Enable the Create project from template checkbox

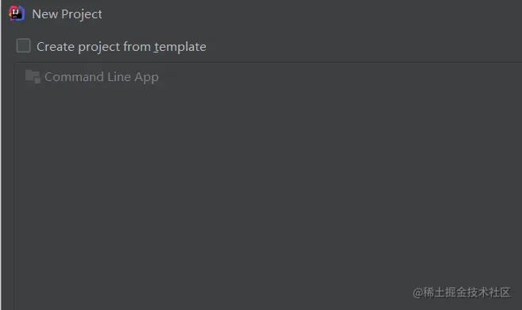(x=23, y=45)
